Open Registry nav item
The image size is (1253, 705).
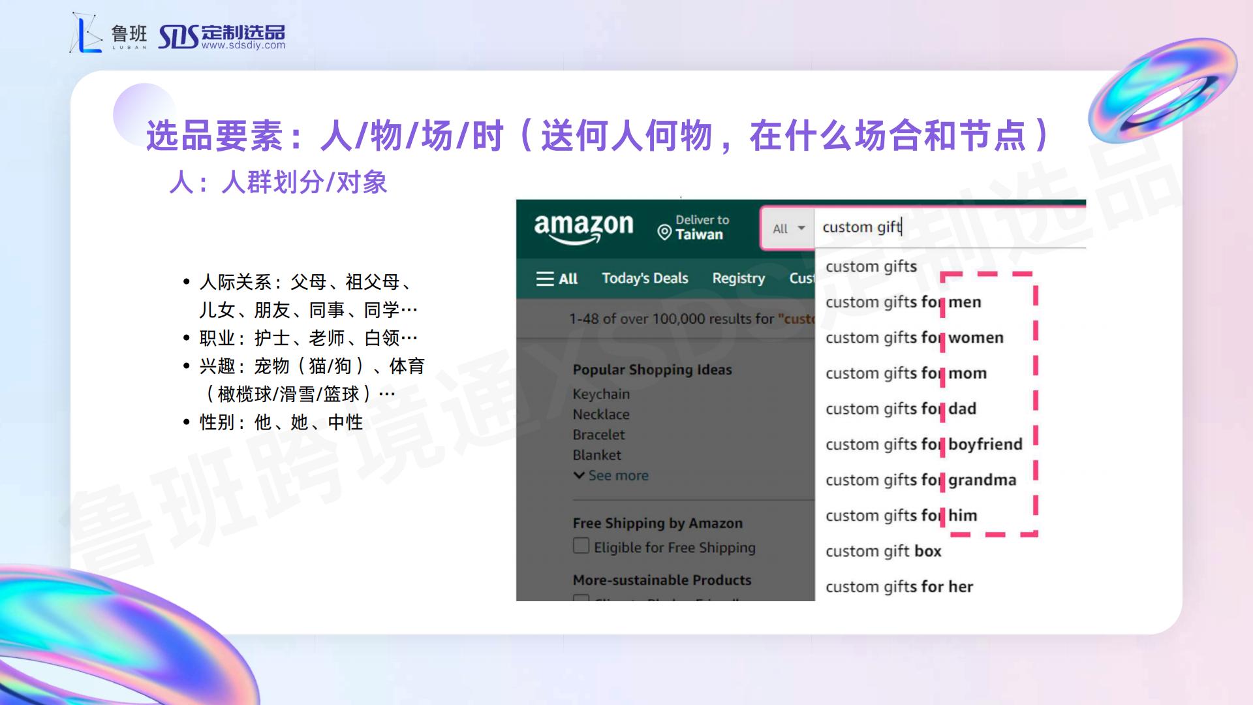coord(738,278)
